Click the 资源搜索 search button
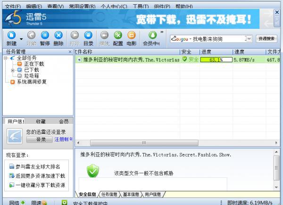This screenshot has height=205, width=283. click(x=266, y=39)
